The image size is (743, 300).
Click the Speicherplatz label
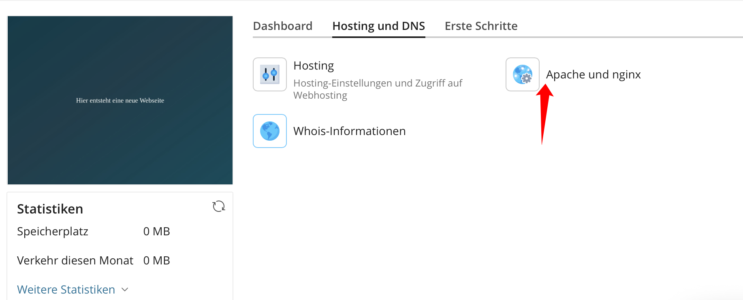53,231
